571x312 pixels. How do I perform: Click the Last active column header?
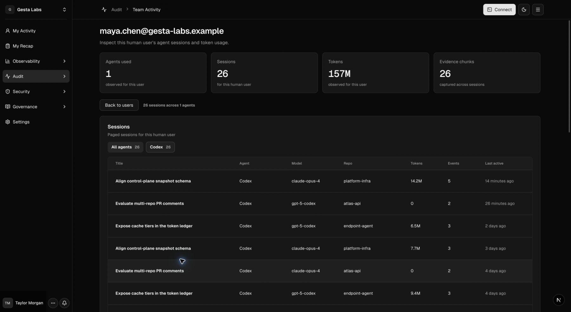(494, 163)
